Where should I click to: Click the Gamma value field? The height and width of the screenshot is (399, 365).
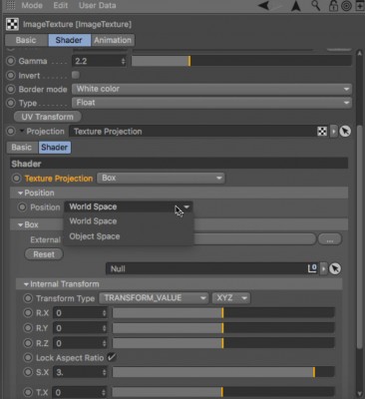tap(96, 61)
